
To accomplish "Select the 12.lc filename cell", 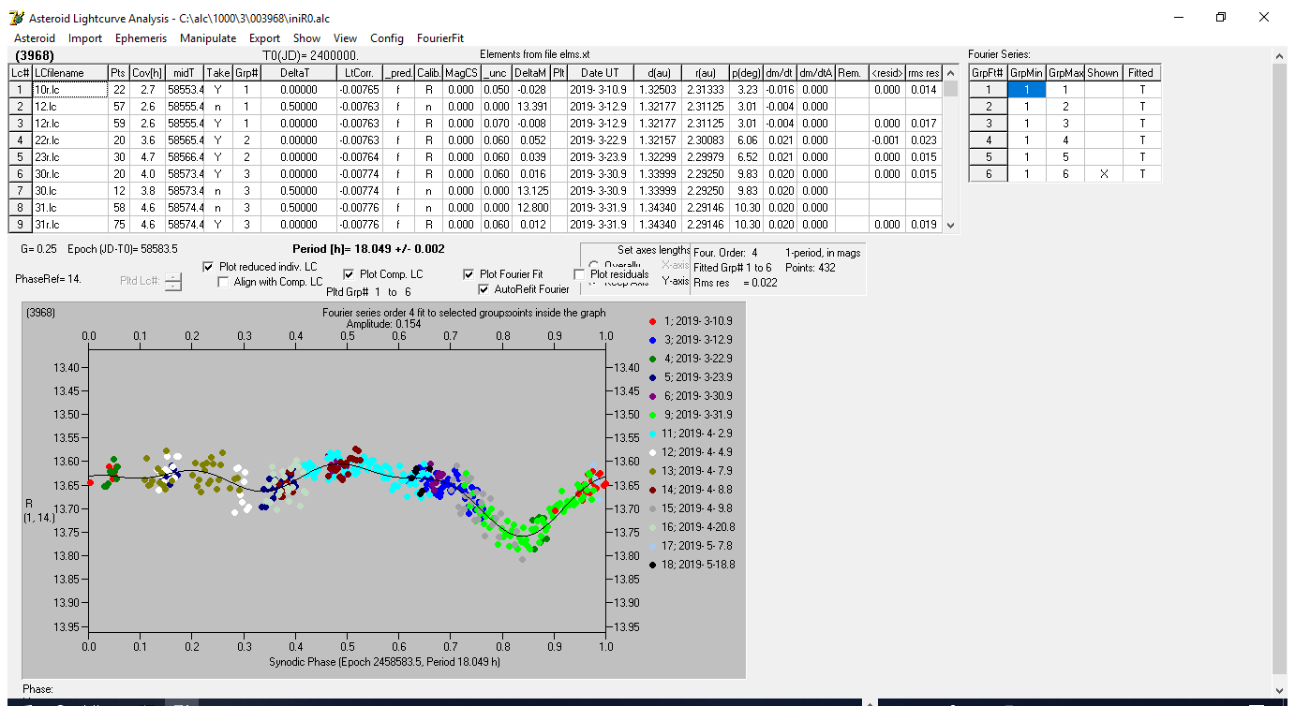I will (x=69, y=106).
